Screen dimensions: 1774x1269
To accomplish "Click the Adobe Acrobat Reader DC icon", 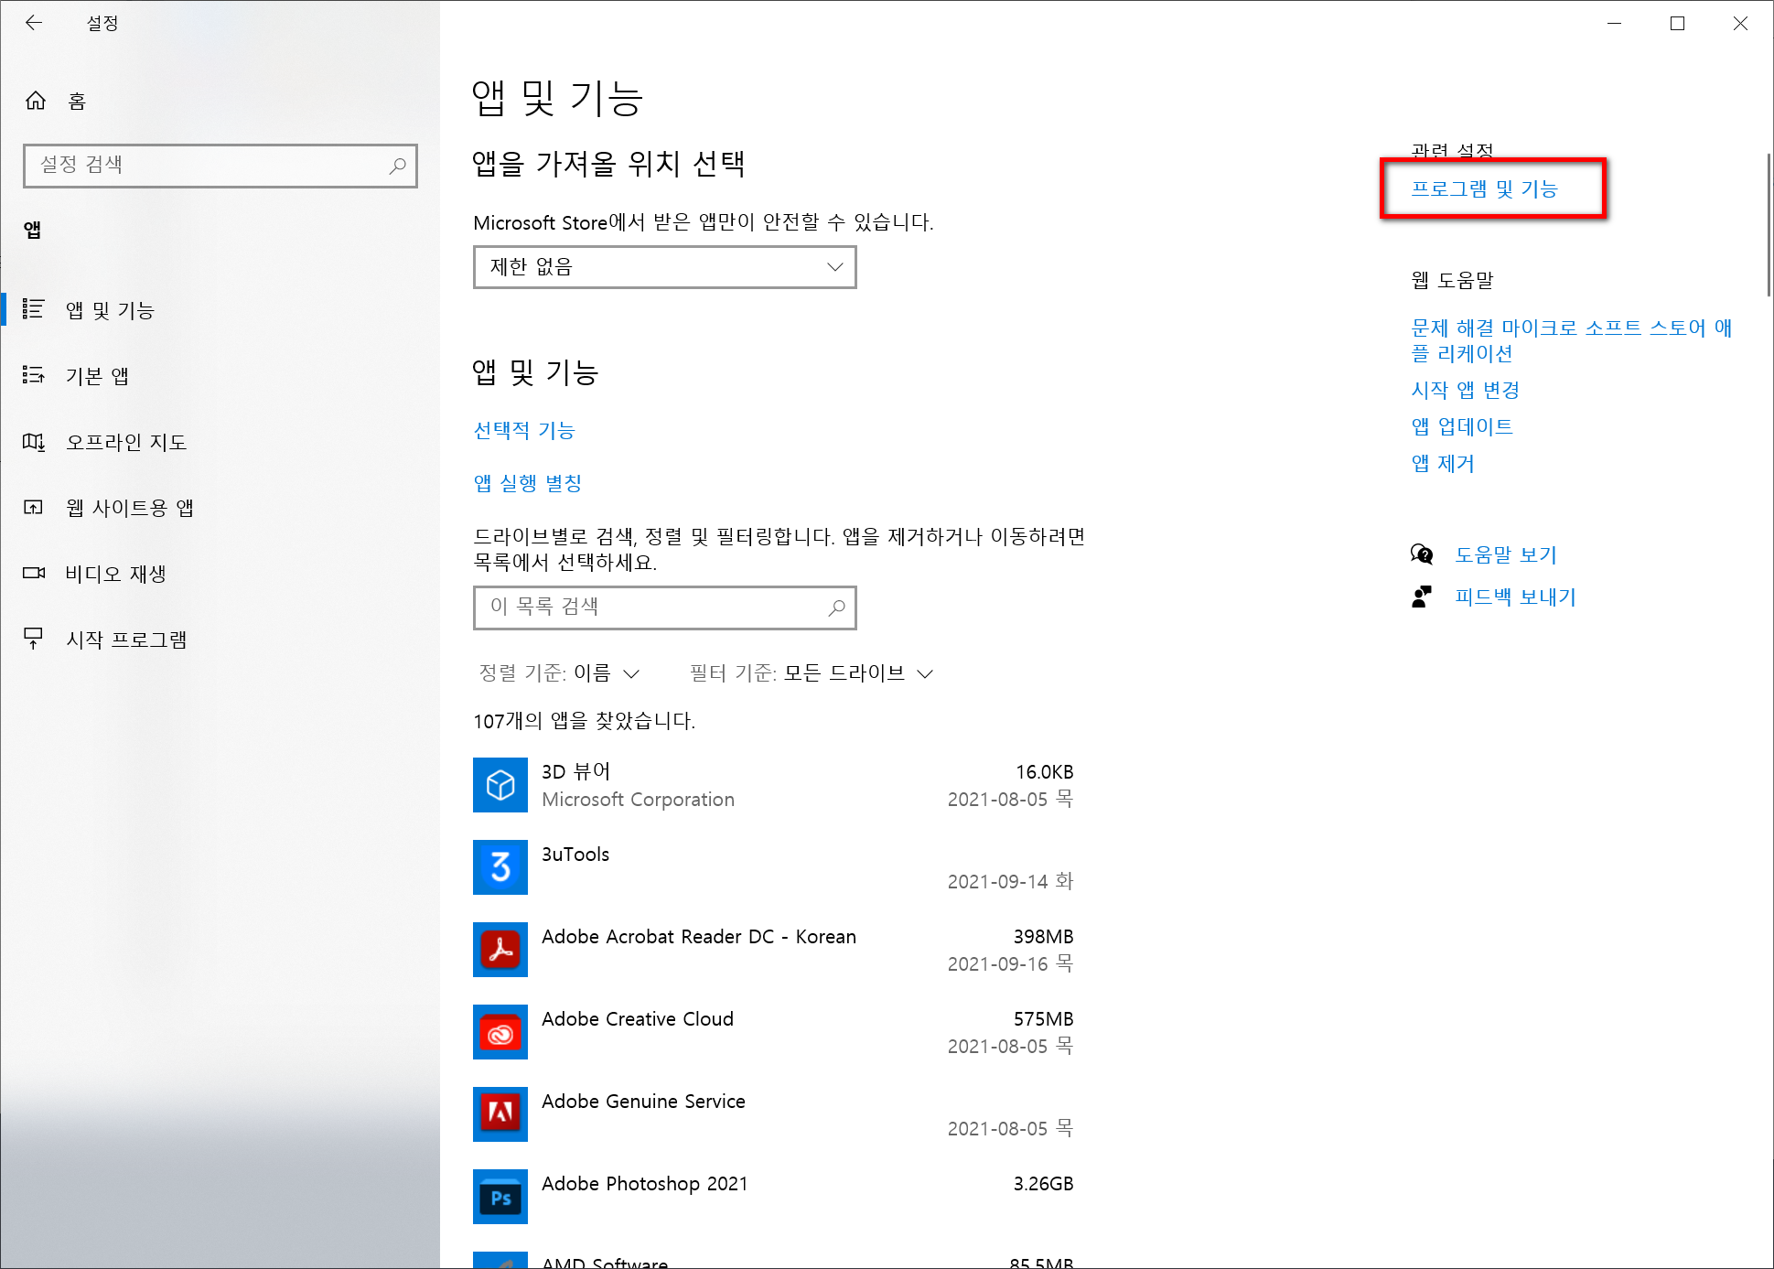I will pyautogui.click(x=500, y=950).
